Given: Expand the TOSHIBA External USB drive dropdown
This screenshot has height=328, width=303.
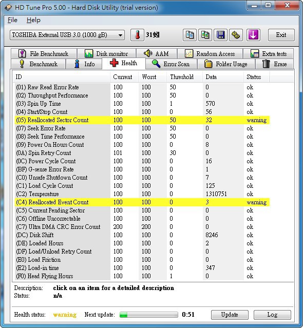Looking at the screenshot, I should coord(67,35).
